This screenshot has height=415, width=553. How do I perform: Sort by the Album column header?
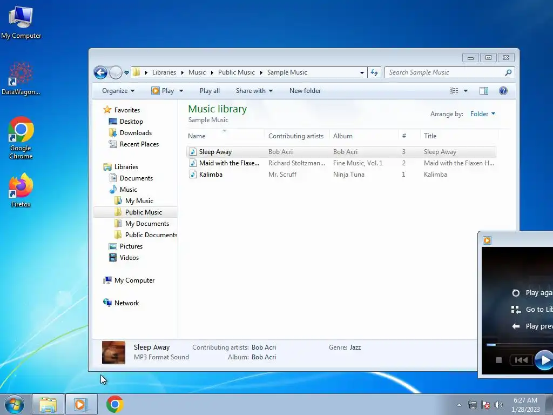point(365,136)
